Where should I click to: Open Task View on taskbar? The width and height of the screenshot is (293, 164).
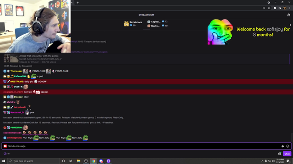tap(71, 161)
